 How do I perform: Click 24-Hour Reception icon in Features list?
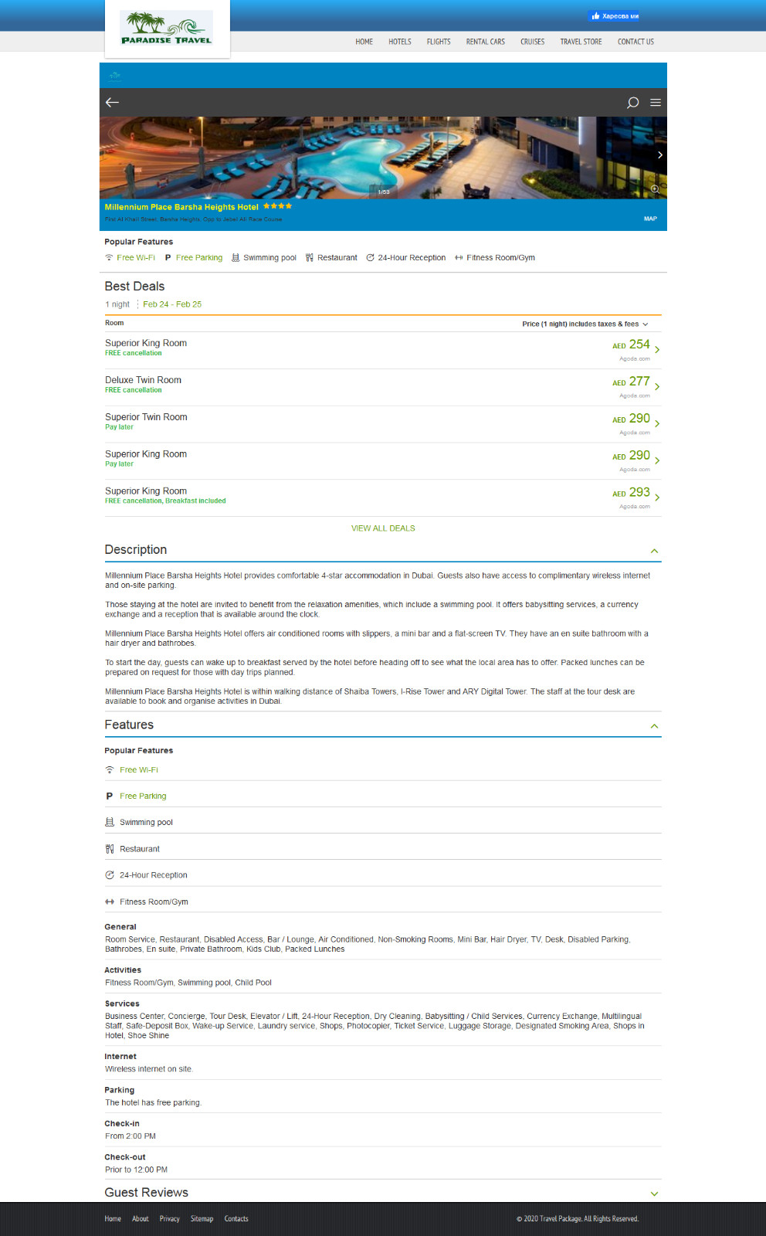pos(110,875)
